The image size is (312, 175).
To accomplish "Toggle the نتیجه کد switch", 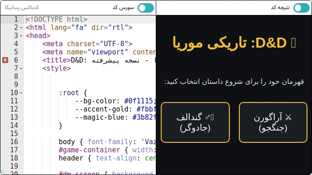I will [302, 8].
